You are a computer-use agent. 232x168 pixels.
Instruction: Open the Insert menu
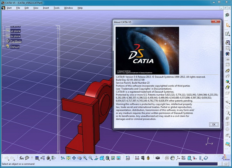(46, 8)
